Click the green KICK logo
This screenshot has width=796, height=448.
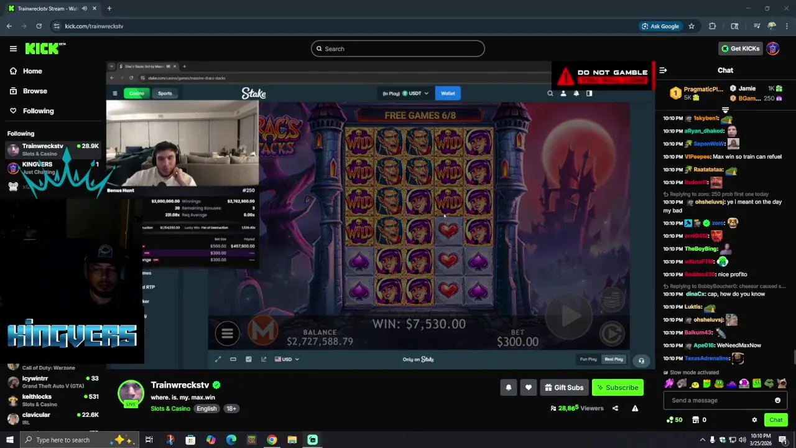click(45, 49)
